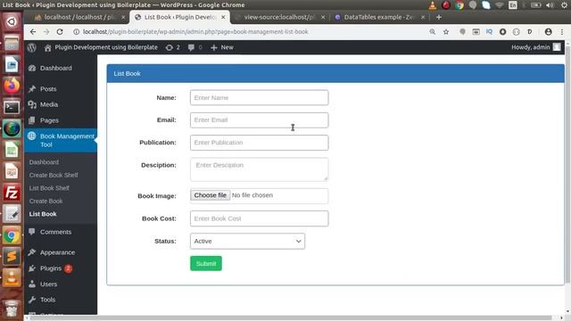This screenshot has height=321, width=571.
Task: Open Create Book Shelf submenu link
Action: tap(54, 175)
